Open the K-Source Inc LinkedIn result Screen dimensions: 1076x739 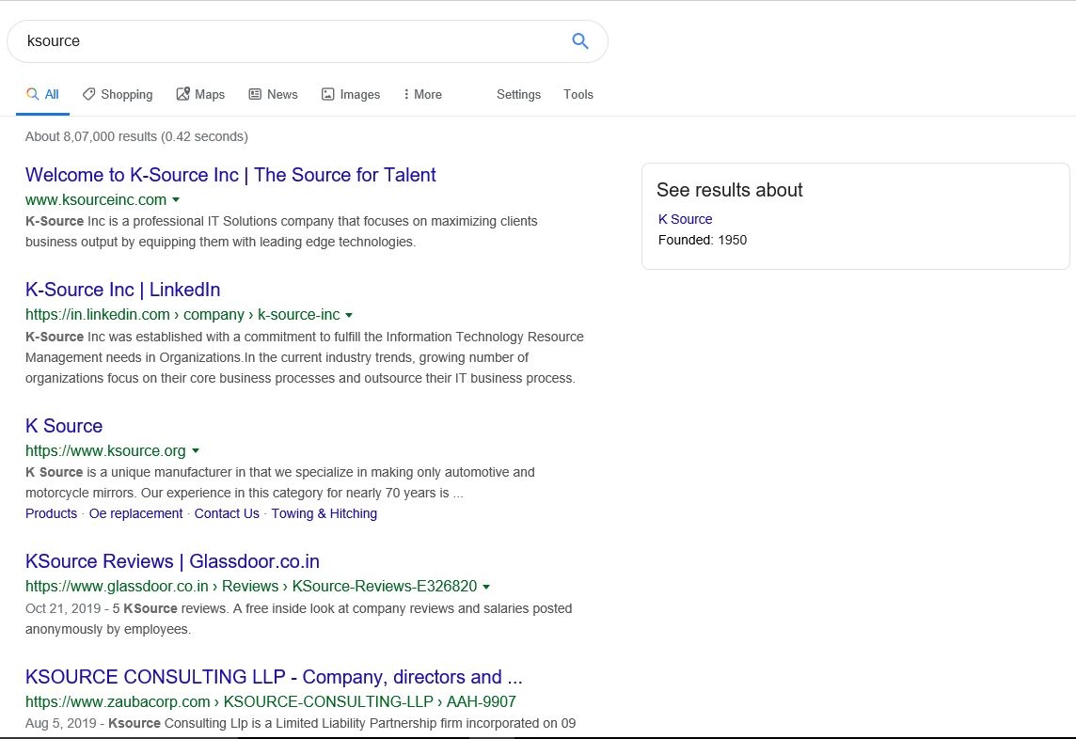(x=123, y=290)
